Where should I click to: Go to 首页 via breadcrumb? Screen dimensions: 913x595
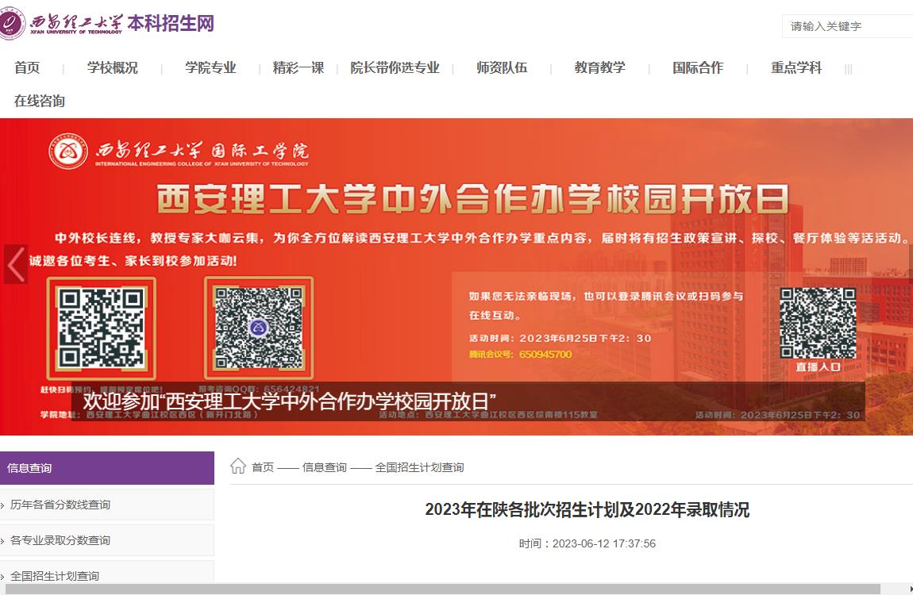click(x=263, y=467)
